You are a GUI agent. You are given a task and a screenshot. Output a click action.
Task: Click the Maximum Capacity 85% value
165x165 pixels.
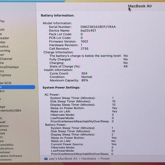tap(85, 80)
